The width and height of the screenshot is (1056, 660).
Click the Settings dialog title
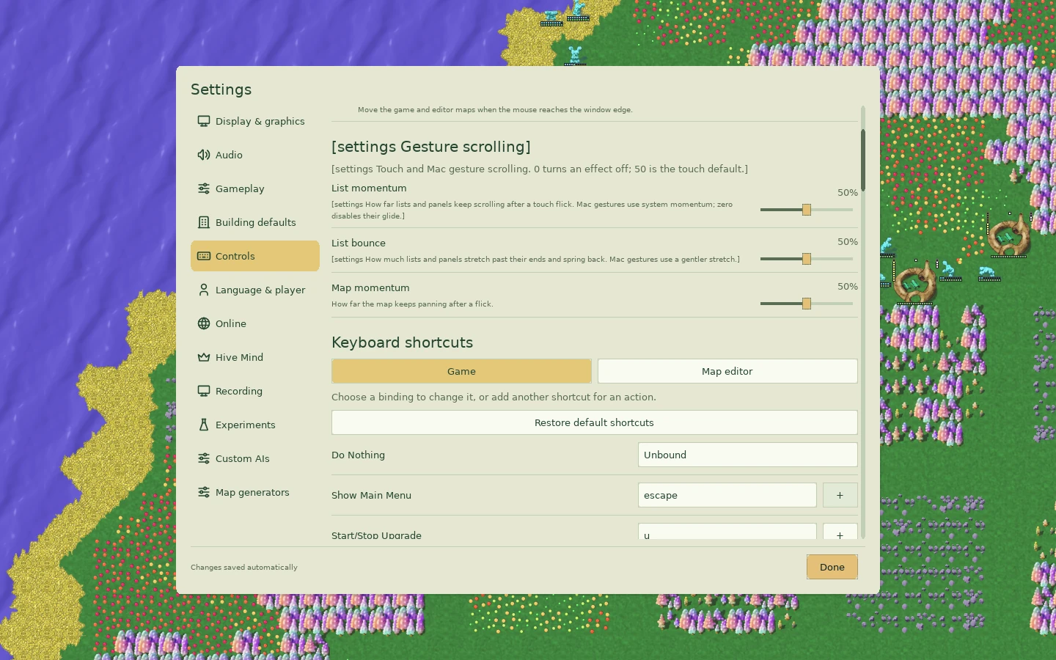221,89
